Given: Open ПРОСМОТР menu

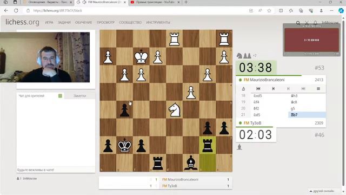Looking at the screenshot, I should (106, 23).
